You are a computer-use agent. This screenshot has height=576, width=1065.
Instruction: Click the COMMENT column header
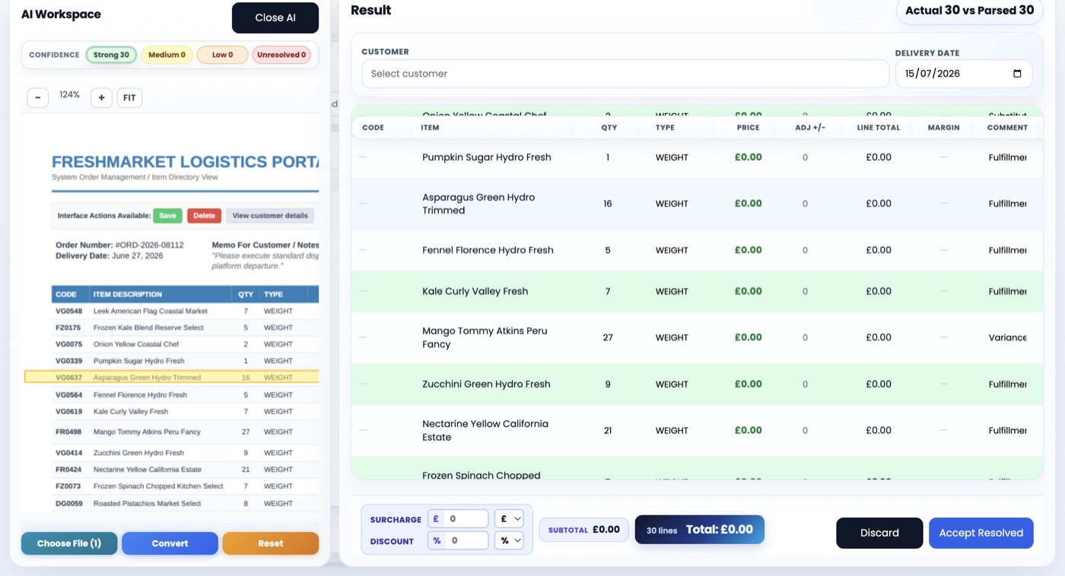coord(1007,128)
